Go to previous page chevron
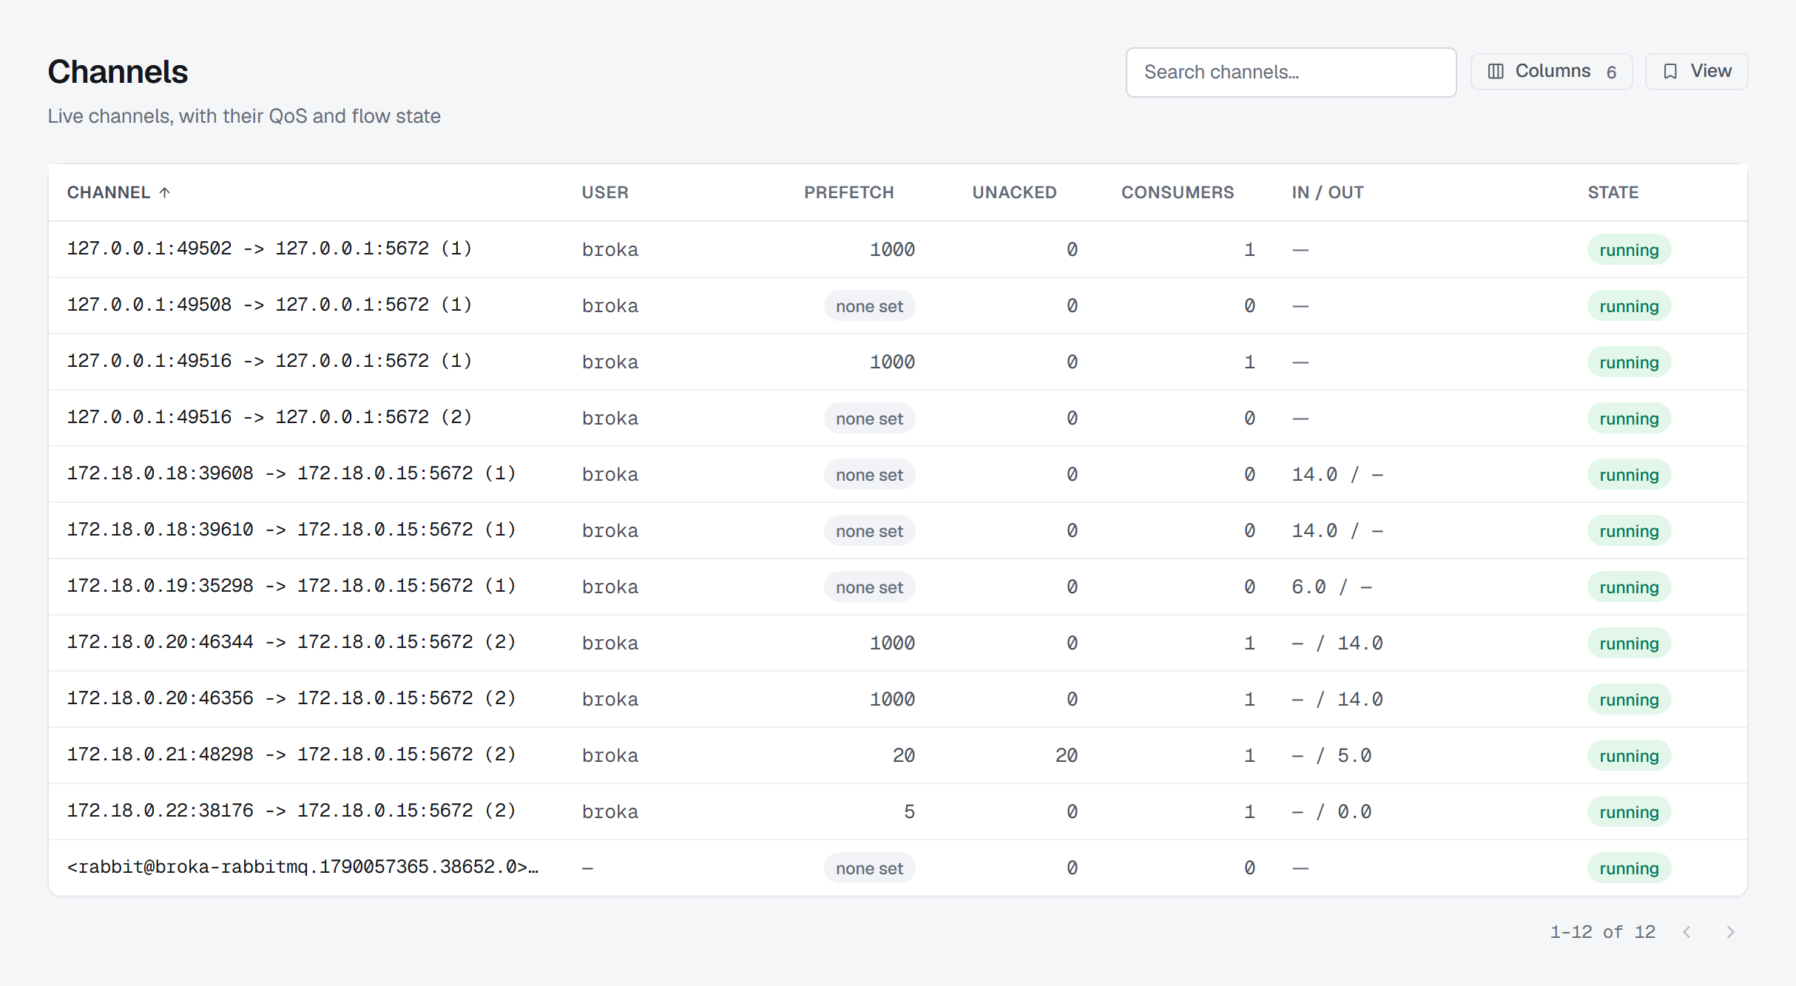1796x986 pixels. 1687,932
